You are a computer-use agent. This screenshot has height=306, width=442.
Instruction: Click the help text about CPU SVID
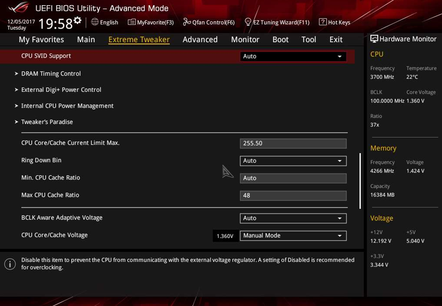click(x=188, y=264)
